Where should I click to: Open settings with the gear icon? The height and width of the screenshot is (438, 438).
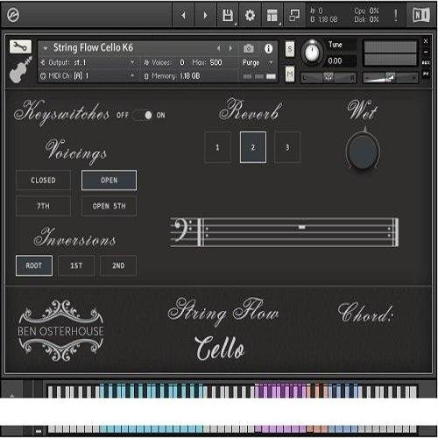(250, 15)
